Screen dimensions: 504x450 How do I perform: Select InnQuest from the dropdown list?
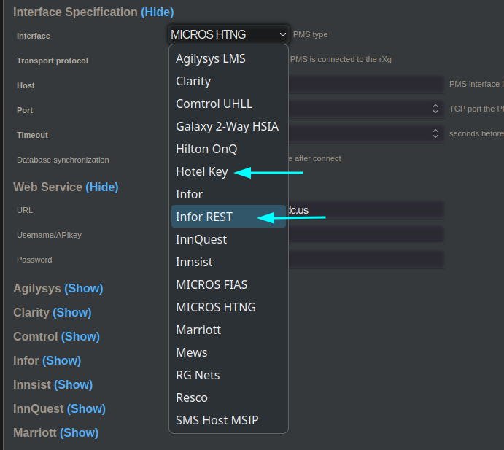tap(228, 239)
